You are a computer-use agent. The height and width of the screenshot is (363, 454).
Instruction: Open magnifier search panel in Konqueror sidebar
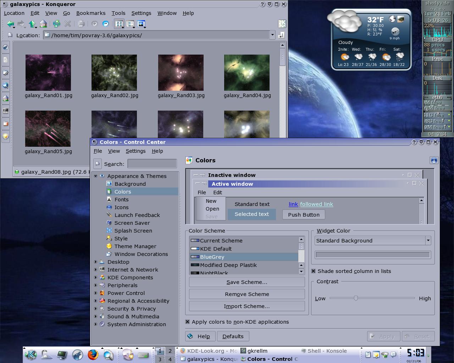pos(6,85)
